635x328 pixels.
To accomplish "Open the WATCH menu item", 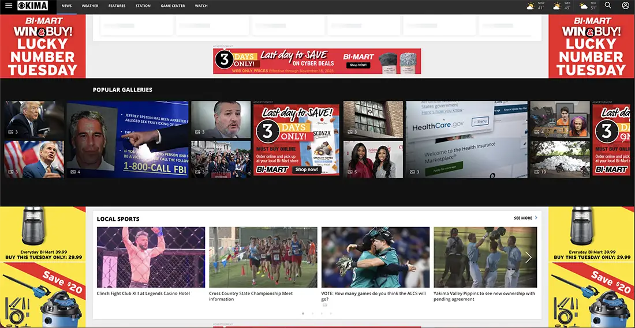I will pyautogui.click(x=201, y=6).
